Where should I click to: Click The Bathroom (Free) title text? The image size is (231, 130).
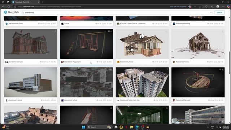pos(16,23)
